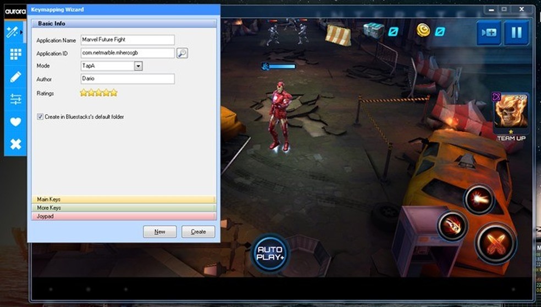Expand the Main Keys section
The width and height of the screenshot is (541, 307).
(x=124, y=199)
